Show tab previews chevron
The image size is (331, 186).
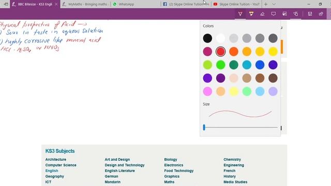click(x=274, y=4)
